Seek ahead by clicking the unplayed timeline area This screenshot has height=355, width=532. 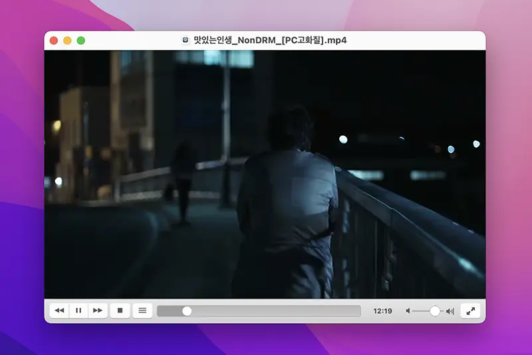point(279,311)
